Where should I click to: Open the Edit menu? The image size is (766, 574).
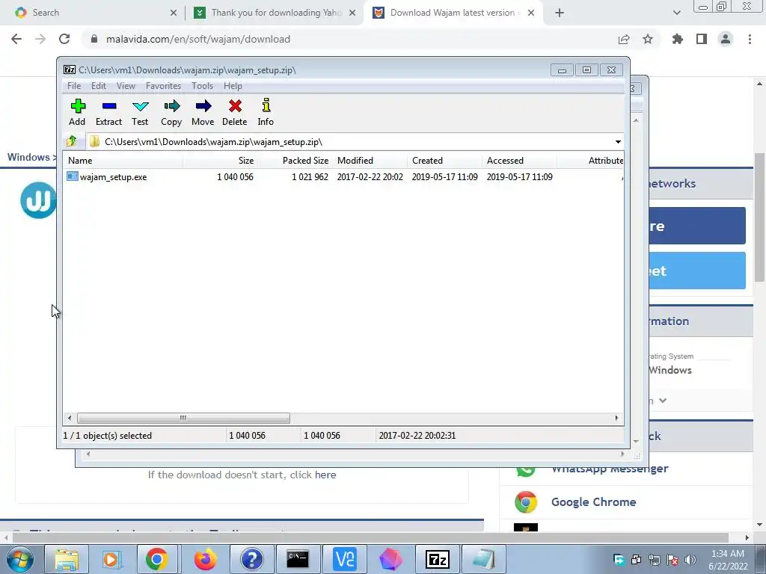point(99,86)
